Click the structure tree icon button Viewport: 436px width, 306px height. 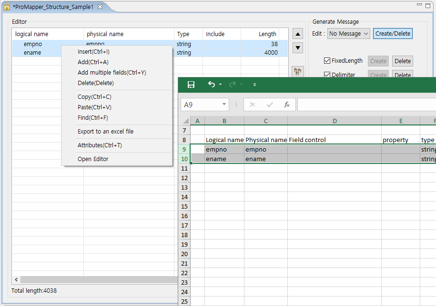coord(297,71)
